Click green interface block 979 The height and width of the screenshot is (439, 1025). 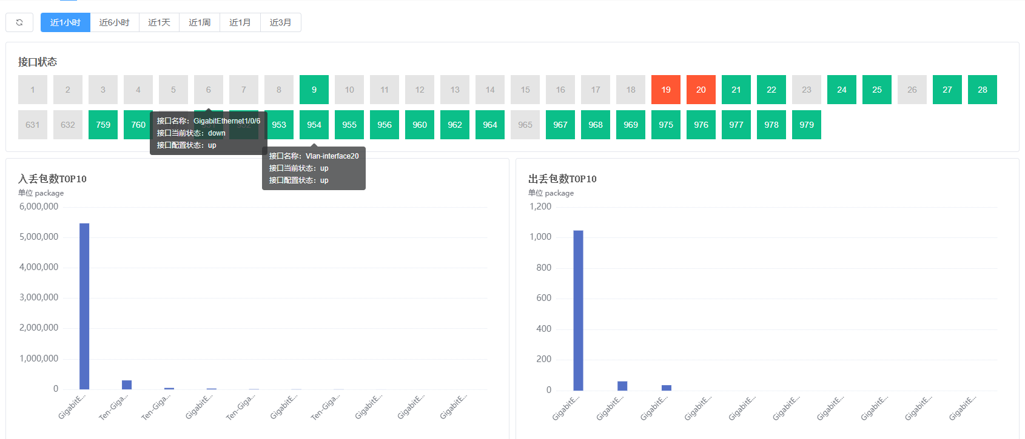click(x=807, y=125)
